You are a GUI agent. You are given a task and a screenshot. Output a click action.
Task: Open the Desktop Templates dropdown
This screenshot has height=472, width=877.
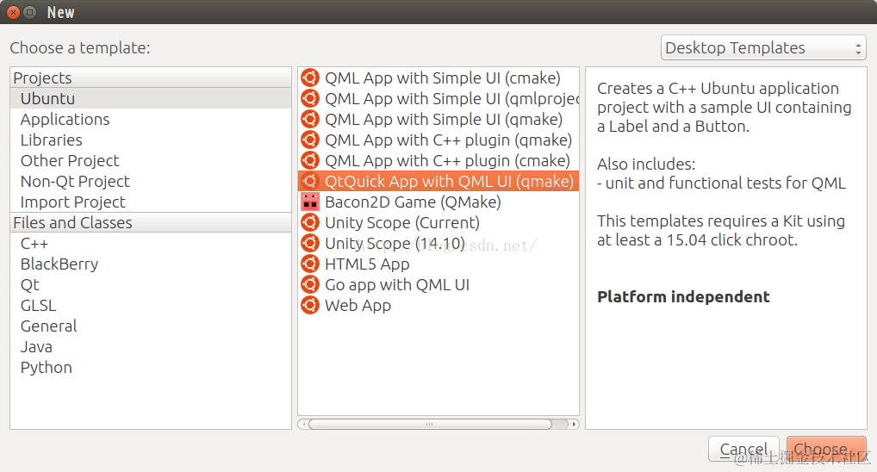pos(763,48)
